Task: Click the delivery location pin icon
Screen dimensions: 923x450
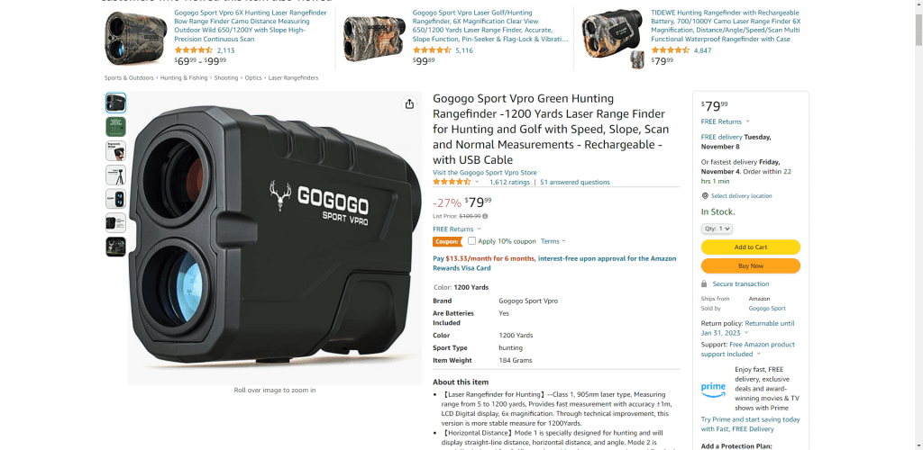Action: [x=705, y=196]
